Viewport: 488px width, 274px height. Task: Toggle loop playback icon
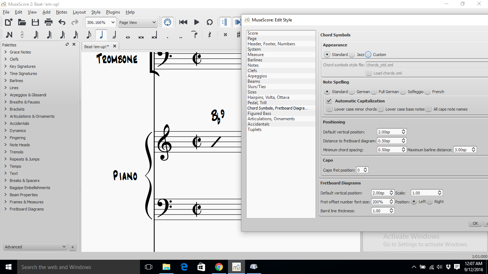(210, 22)
